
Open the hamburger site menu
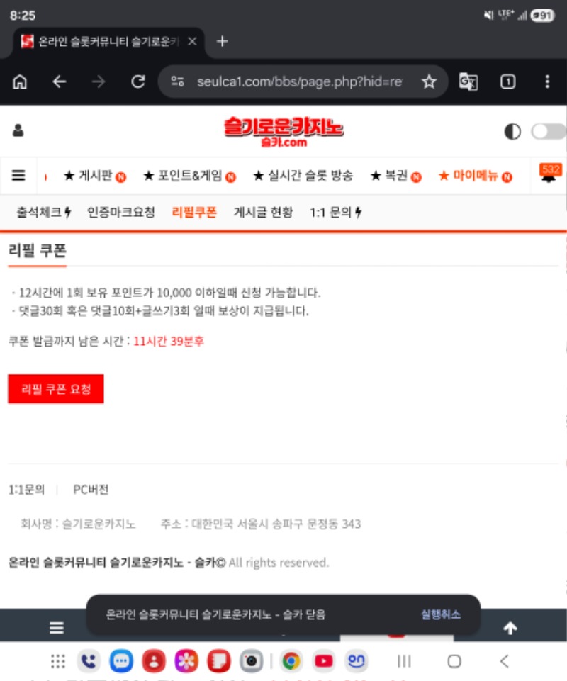coord(19,176)
